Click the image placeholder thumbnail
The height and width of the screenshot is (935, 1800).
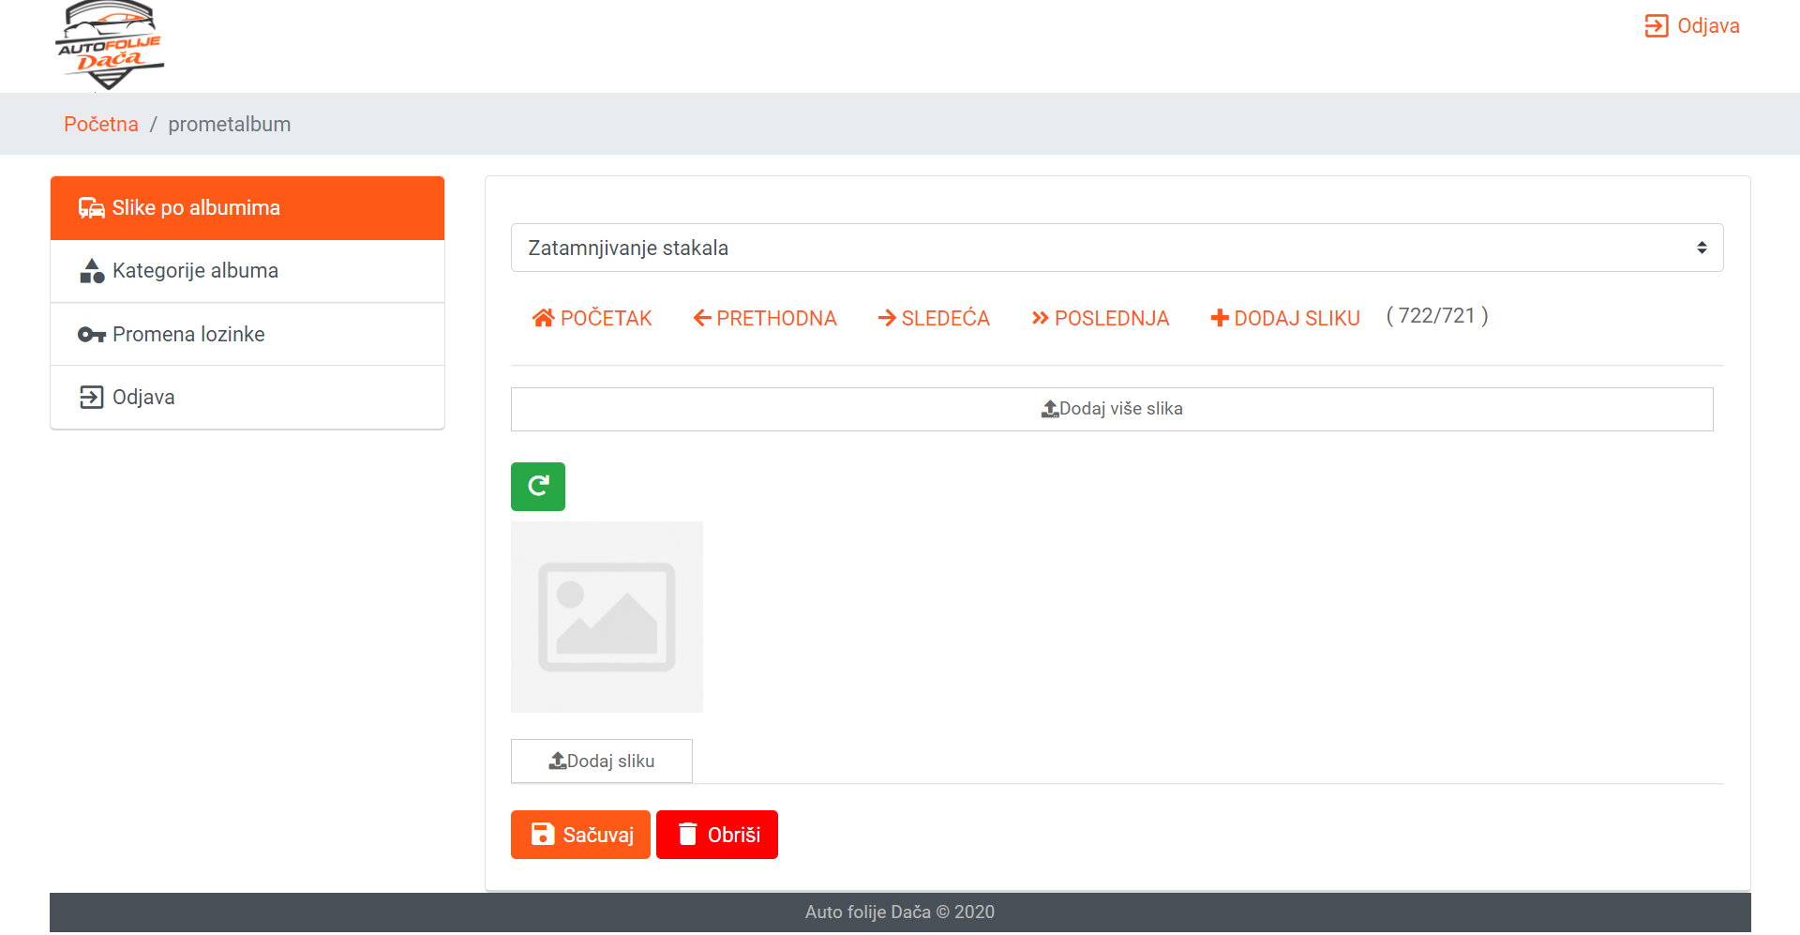[x=607, y=617]
